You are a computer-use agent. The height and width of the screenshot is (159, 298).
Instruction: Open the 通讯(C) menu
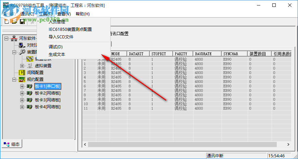pos(27,14)
